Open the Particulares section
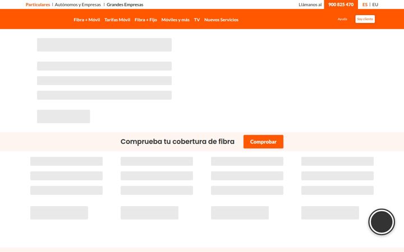 [x=38, y=4]
